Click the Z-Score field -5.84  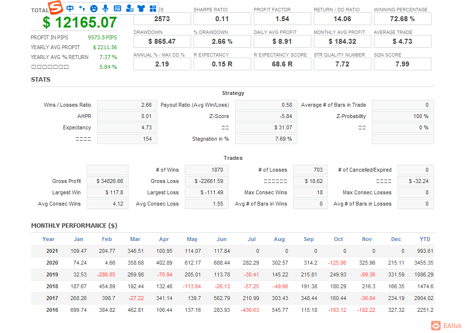pos(266,116)
